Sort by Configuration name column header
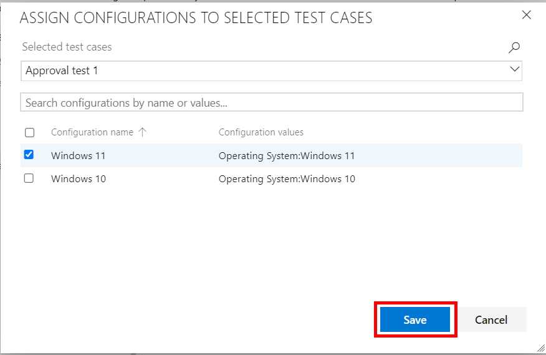The height and width of the screenshot is (355, 546). 92,132
